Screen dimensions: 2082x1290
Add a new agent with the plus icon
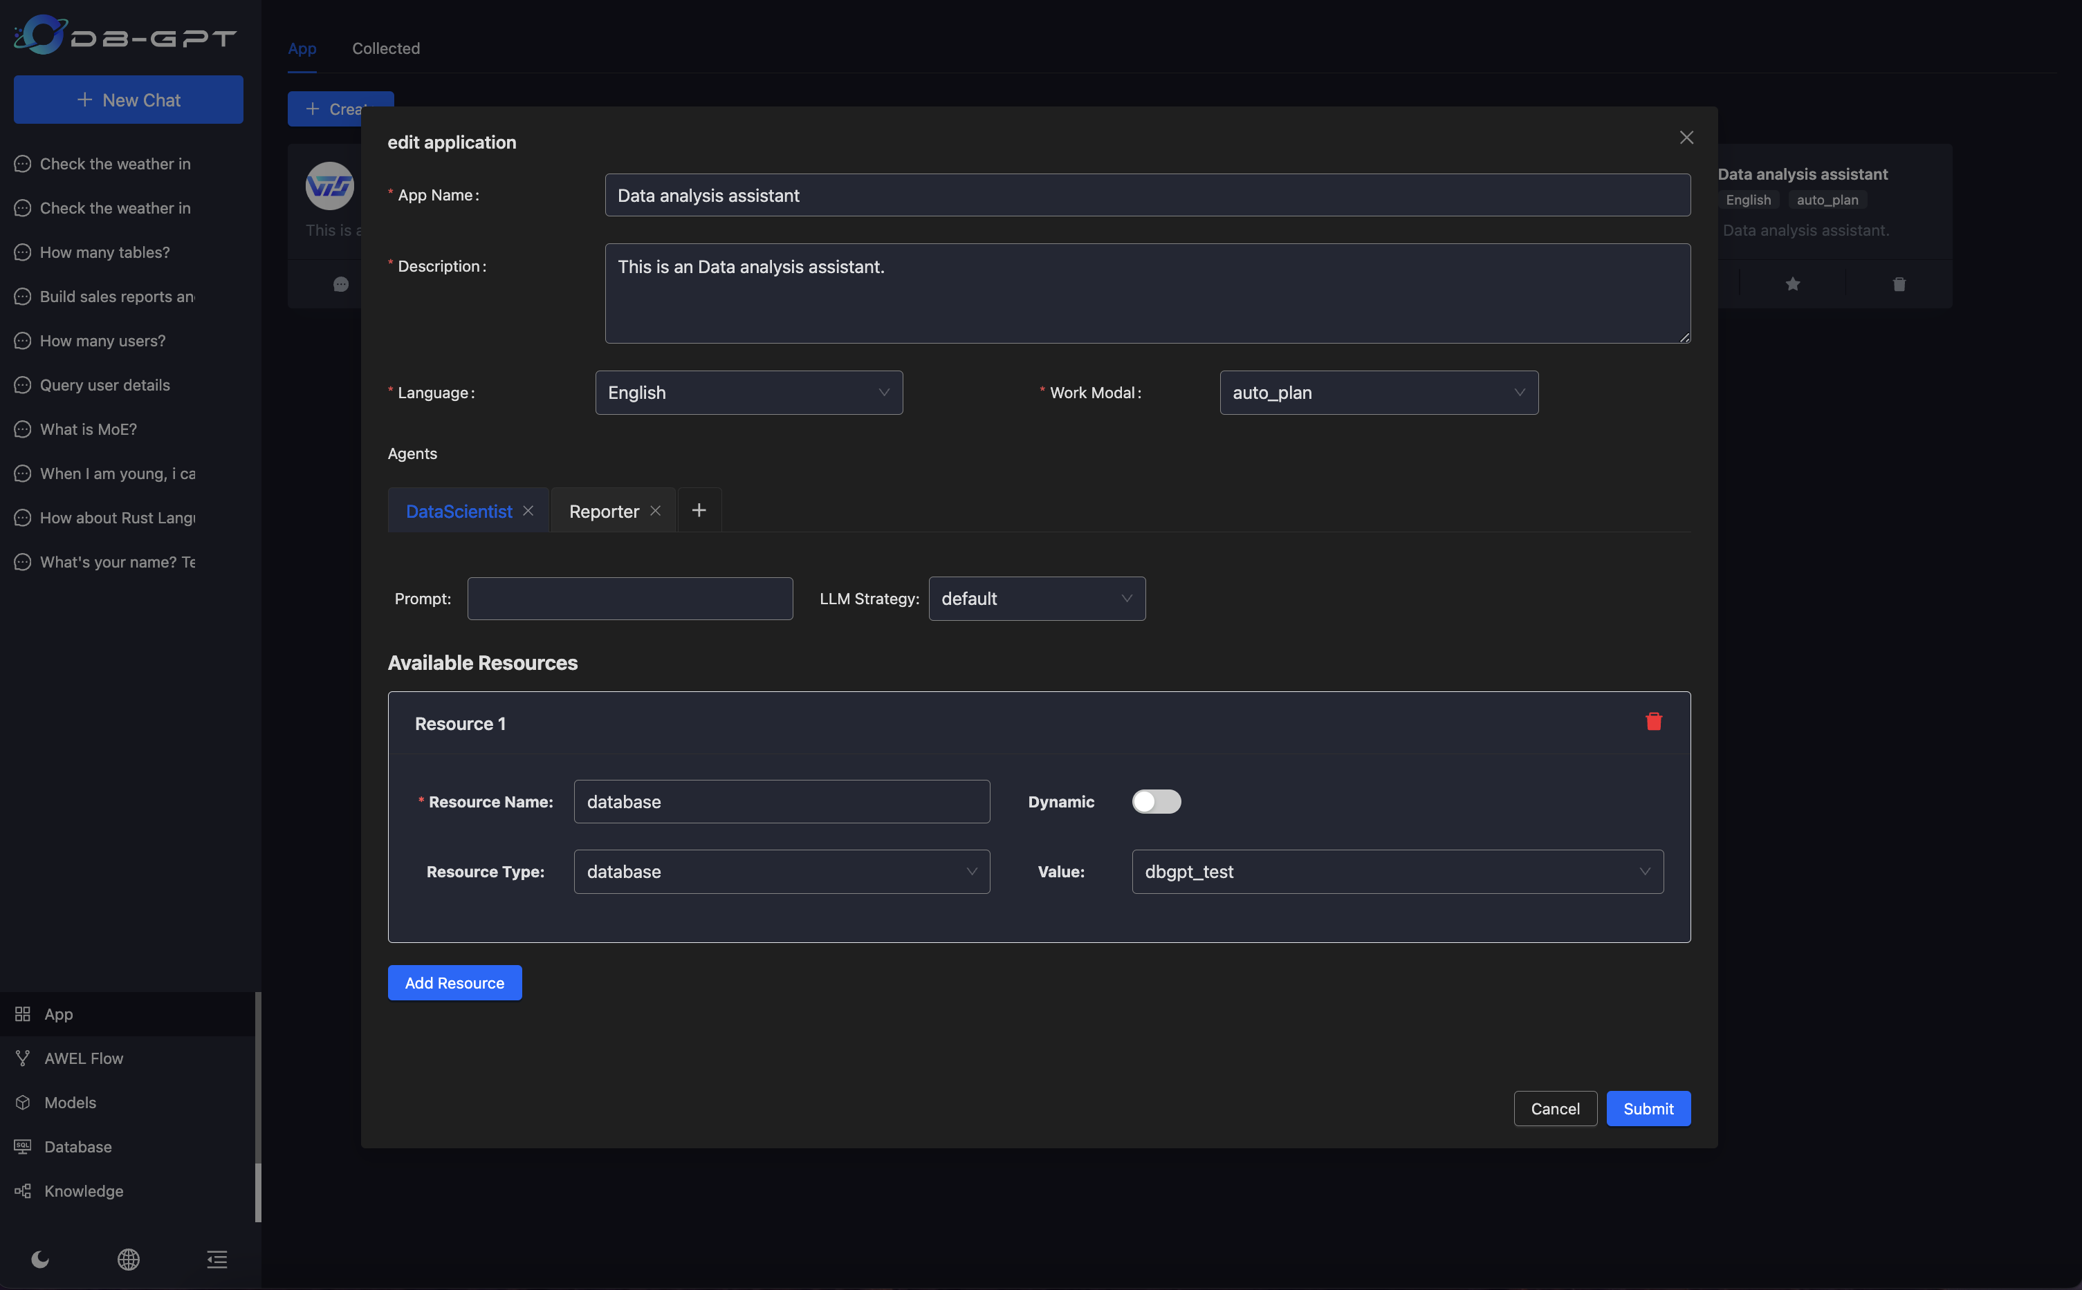pyautogui.click(x=699, y=510)
